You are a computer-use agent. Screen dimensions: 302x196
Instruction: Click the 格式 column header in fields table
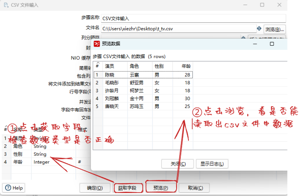point(83,130)
